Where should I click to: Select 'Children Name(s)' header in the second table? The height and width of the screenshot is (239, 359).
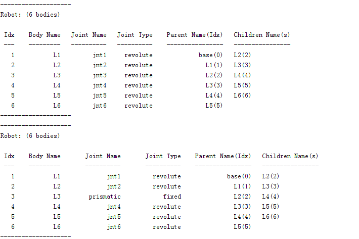pyautogui.click(x=290, y=156)
